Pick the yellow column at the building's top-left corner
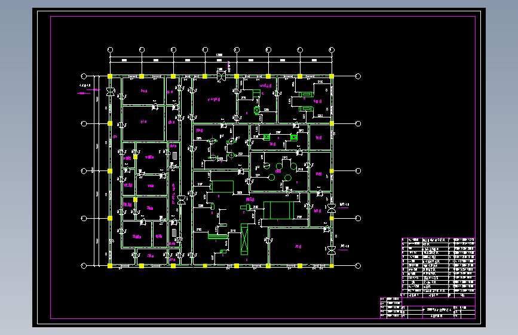Image resolution: width=518 pixels, height=335 pixels. pyautogui.click(x=110, y=76)
